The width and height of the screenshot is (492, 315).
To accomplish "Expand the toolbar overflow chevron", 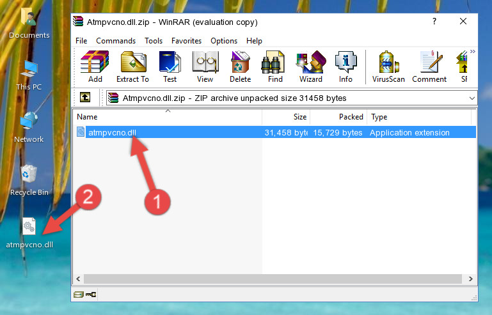I will (x=473, y=51).
